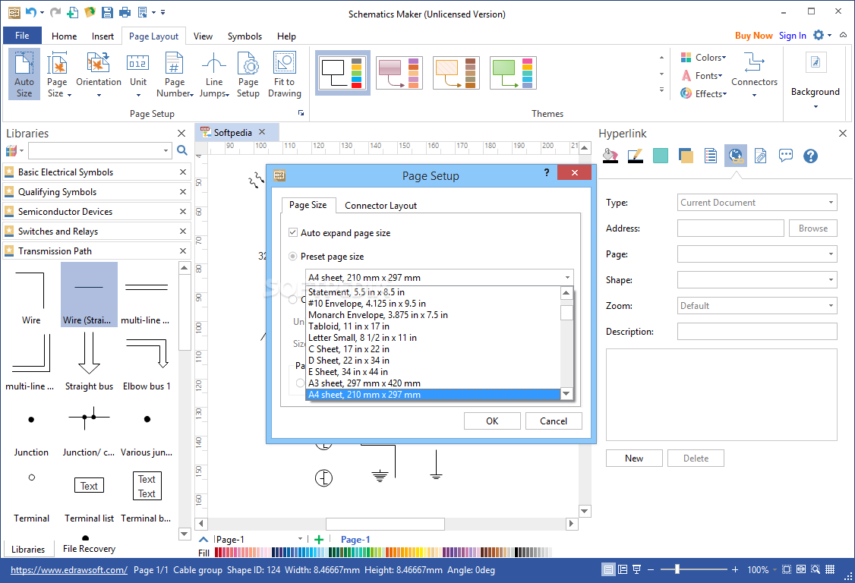Click Cancel in Page Setup dialog
This screenshot has width=855, height=583.
[x=554, y=421]
